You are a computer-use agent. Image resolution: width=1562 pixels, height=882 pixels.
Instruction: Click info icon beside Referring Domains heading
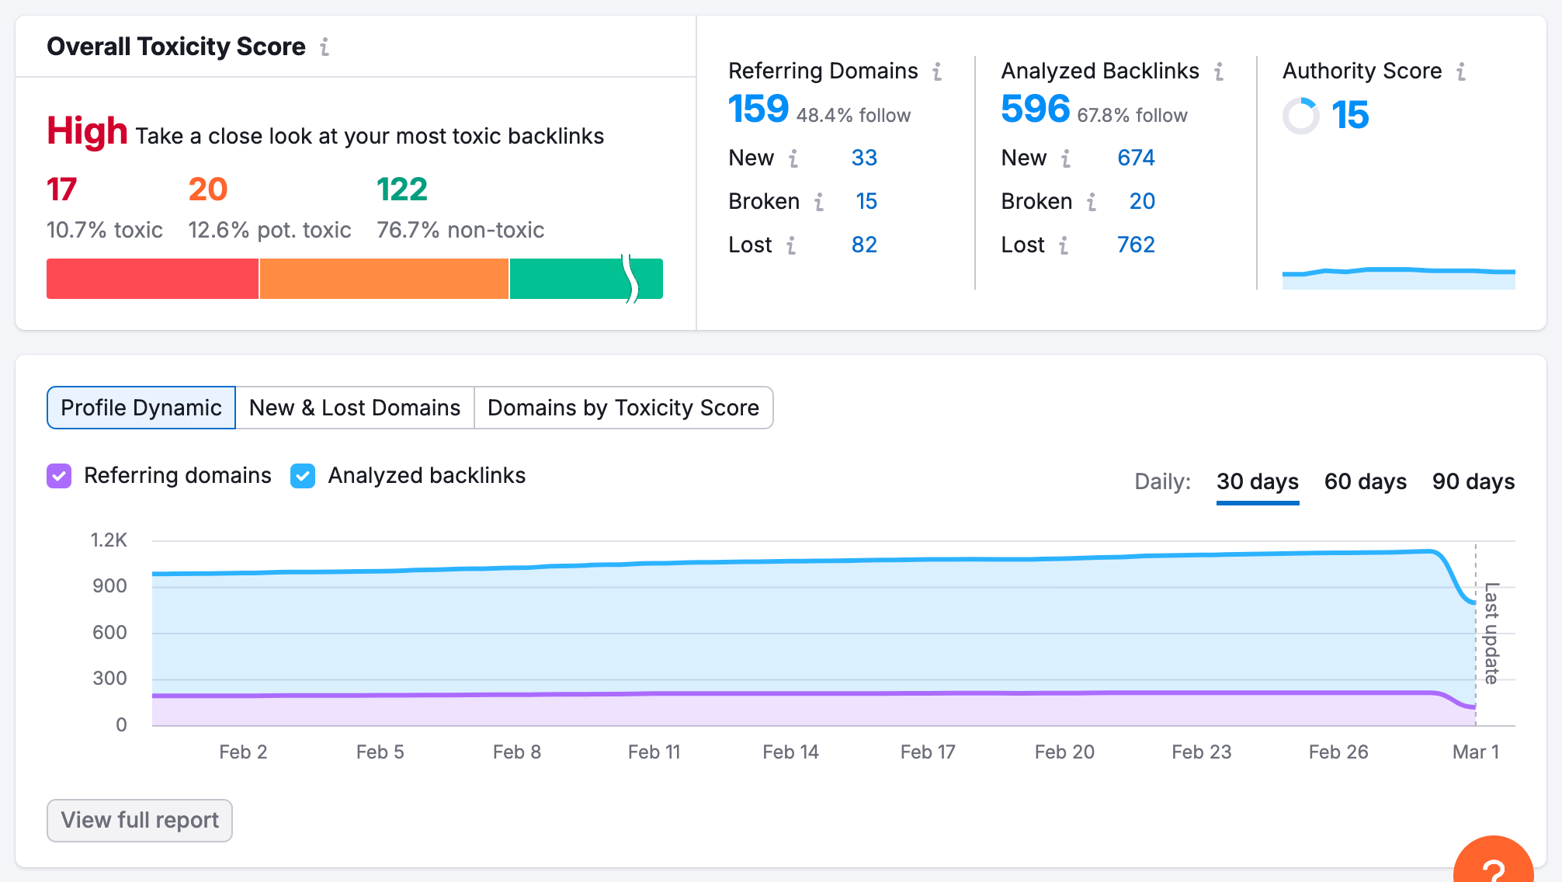pyautogui.click(x=937, y=71)
